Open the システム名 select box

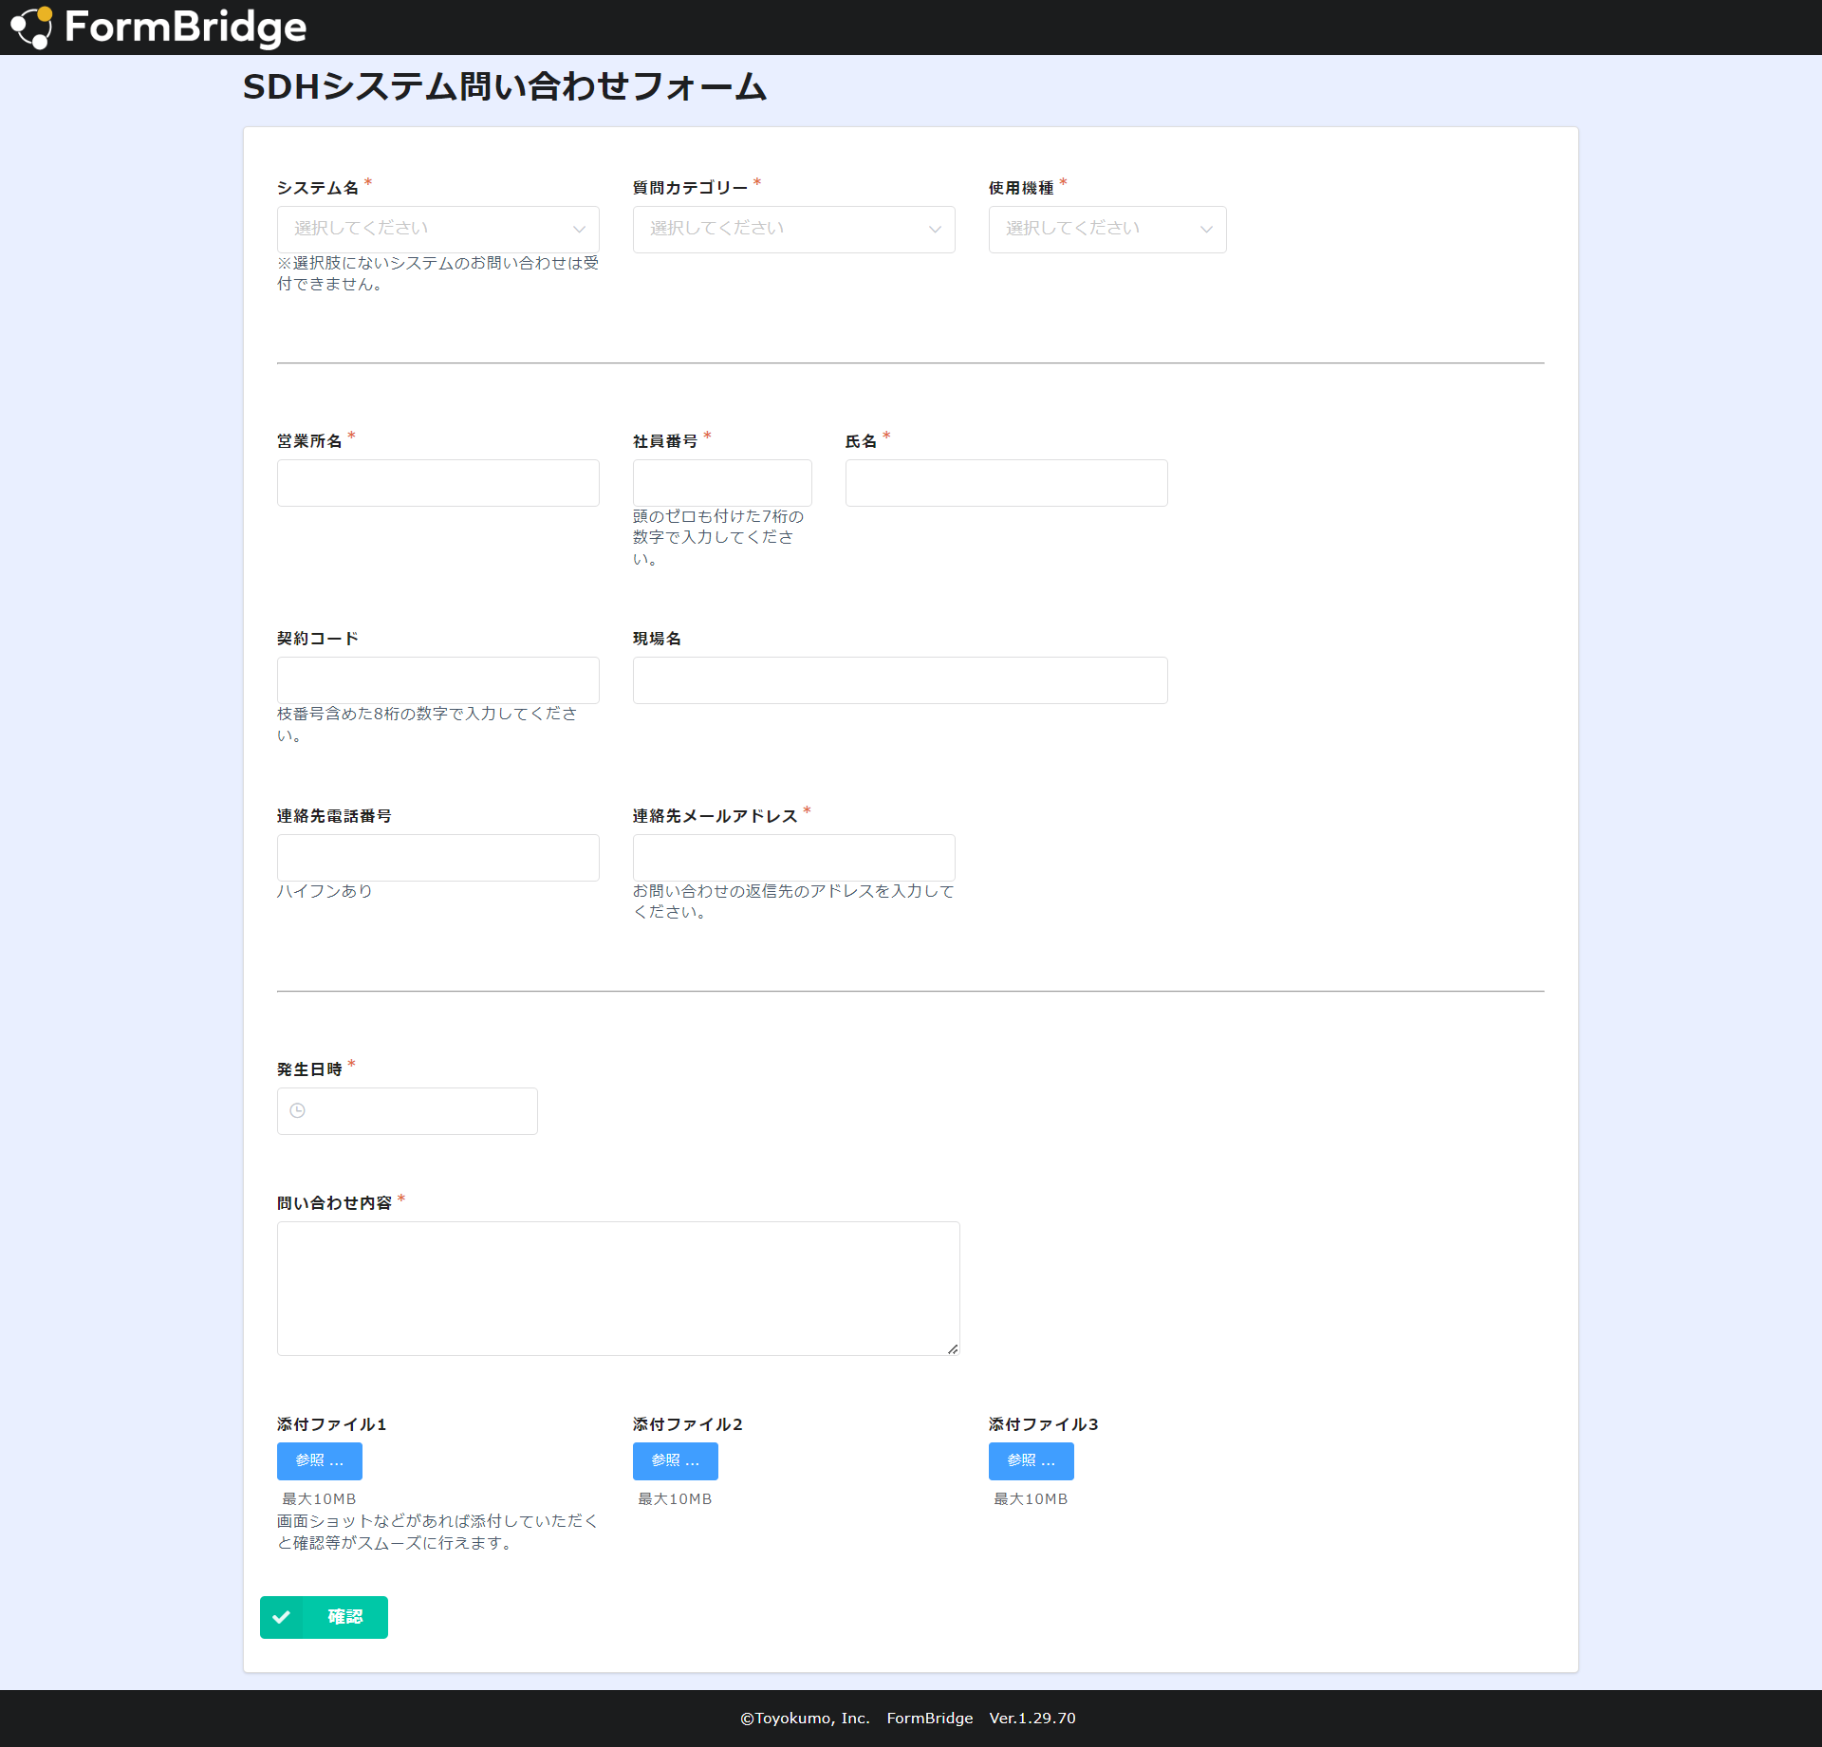(427, 229)
